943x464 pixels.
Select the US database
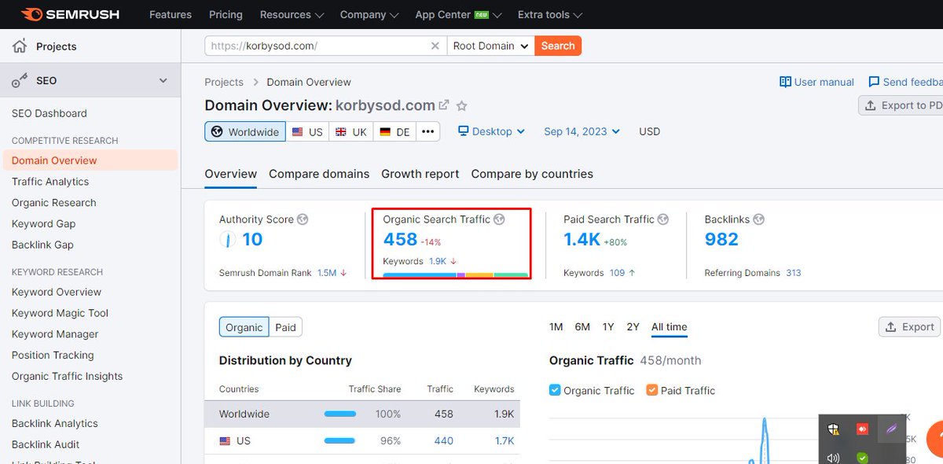(x=306, y=131)
